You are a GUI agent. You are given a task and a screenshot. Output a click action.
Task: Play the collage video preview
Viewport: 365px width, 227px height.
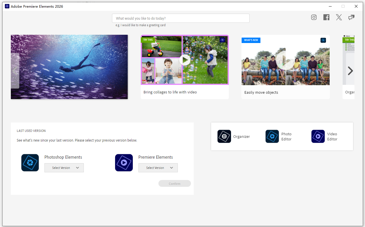click(185, 60)
